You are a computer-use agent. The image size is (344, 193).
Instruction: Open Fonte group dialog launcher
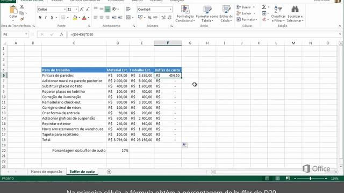tap(89, 26)
